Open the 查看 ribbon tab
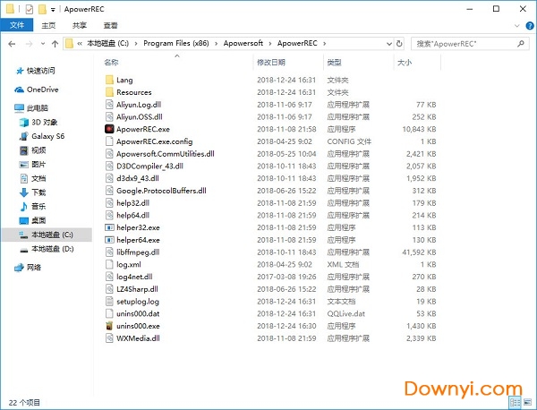 [x=110, y=25]
